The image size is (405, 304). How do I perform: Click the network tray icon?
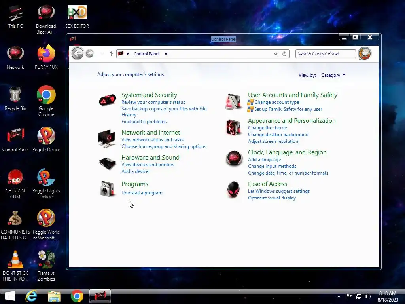point(358,296)
